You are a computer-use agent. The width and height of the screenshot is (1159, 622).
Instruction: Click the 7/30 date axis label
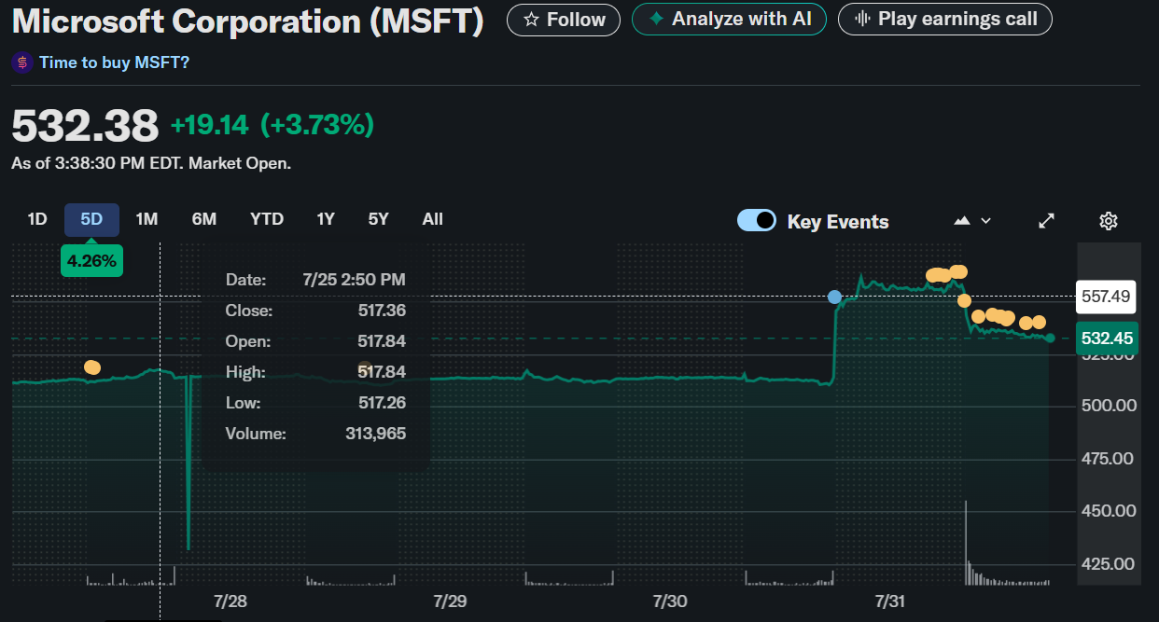670,601
